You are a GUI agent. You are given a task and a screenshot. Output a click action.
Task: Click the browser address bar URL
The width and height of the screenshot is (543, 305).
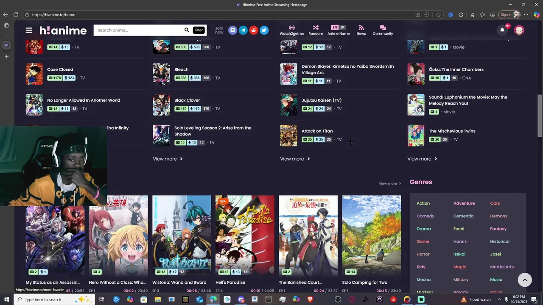[54, 14]
